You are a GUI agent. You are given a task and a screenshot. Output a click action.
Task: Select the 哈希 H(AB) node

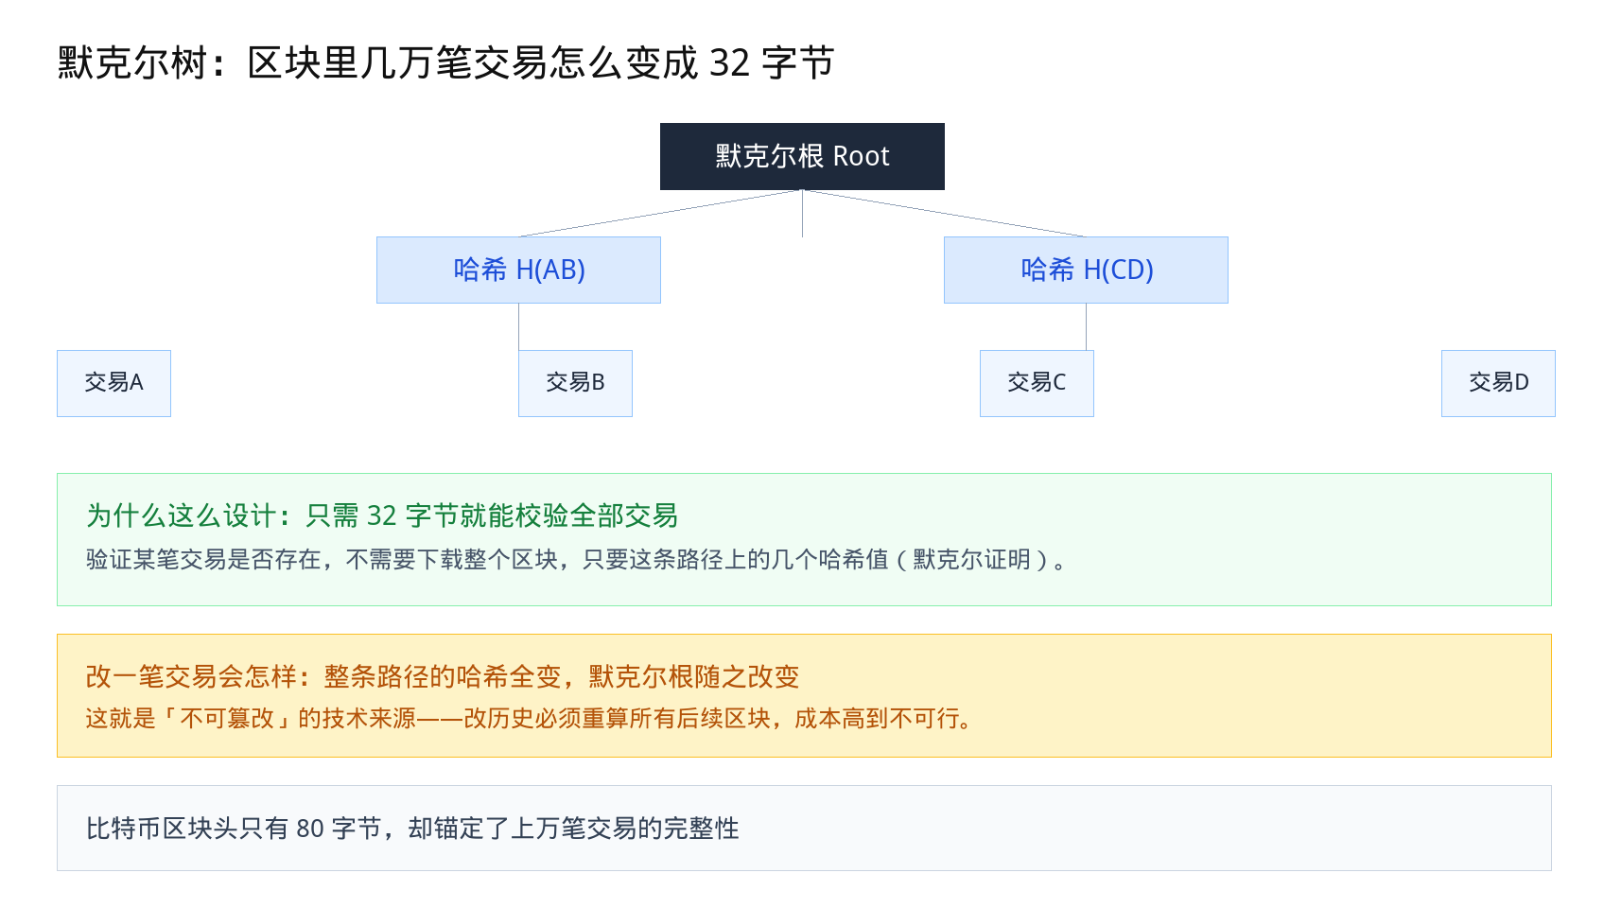518,270
